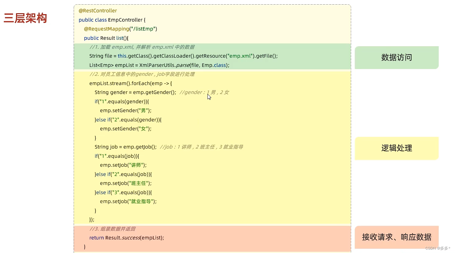
Task: Click the comment about loading emp.xml
Action: [x=142, y=47]
